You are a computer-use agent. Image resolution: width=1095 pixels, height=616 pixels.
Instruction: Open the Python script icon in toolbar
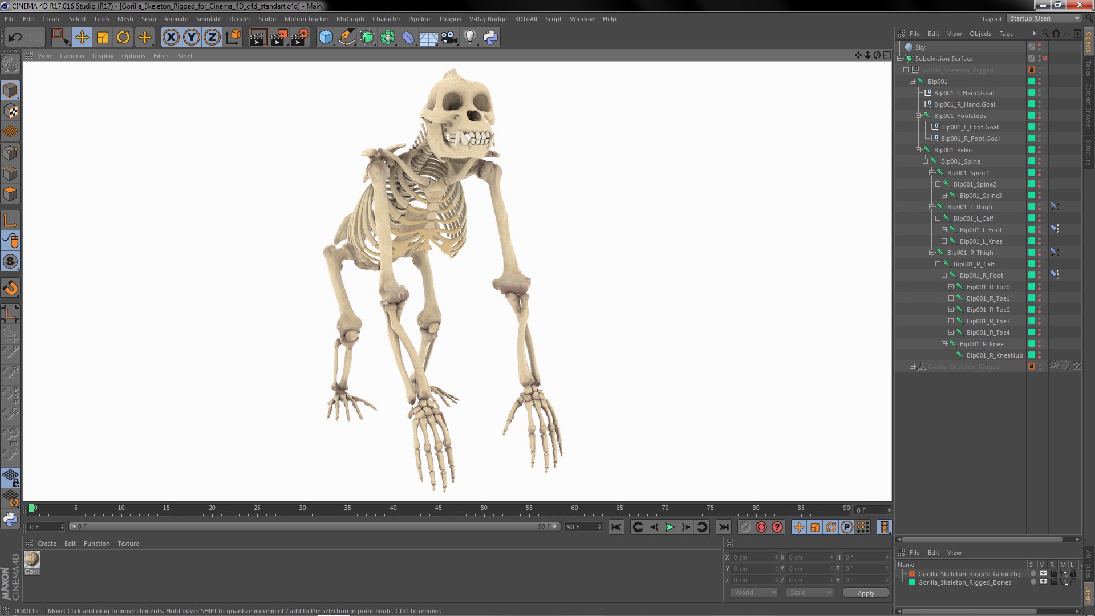(x=490, y=38)
